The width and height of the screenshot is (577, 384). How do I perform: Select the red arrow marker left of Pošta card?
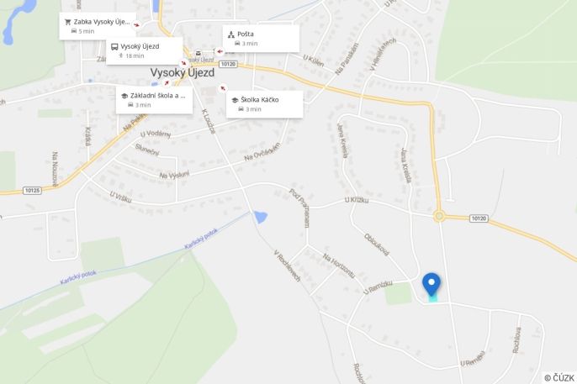(x=220, y=51)
